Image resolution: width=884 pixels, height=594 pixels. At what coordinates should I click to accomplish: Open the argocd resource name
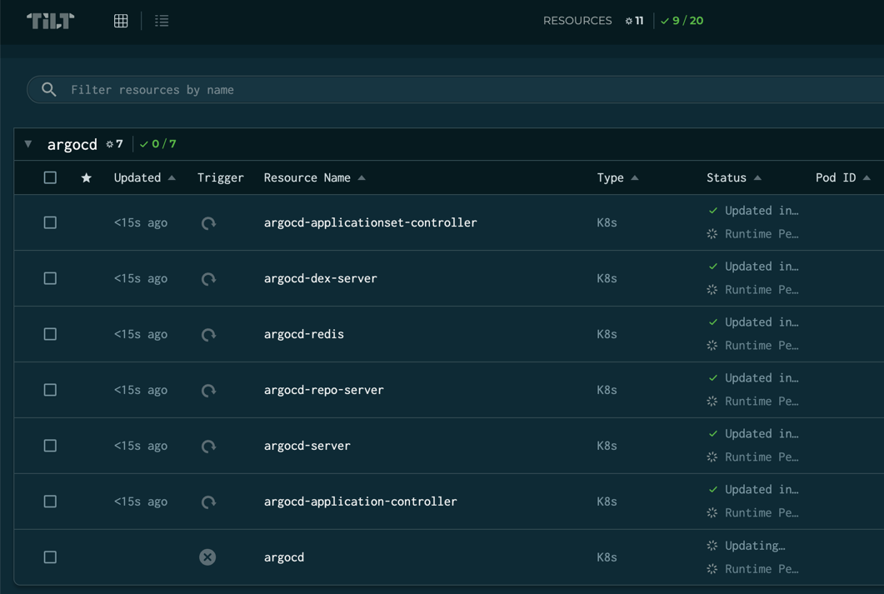[284, 557]
